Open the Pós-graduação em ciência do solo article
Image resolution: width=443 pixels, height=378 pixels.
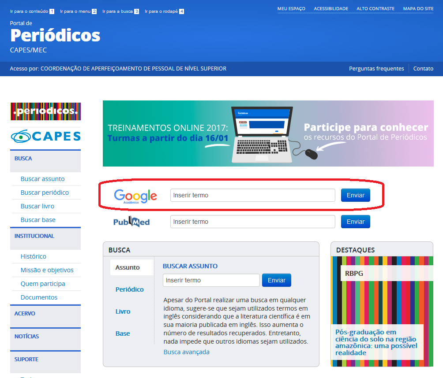point(376,342)
